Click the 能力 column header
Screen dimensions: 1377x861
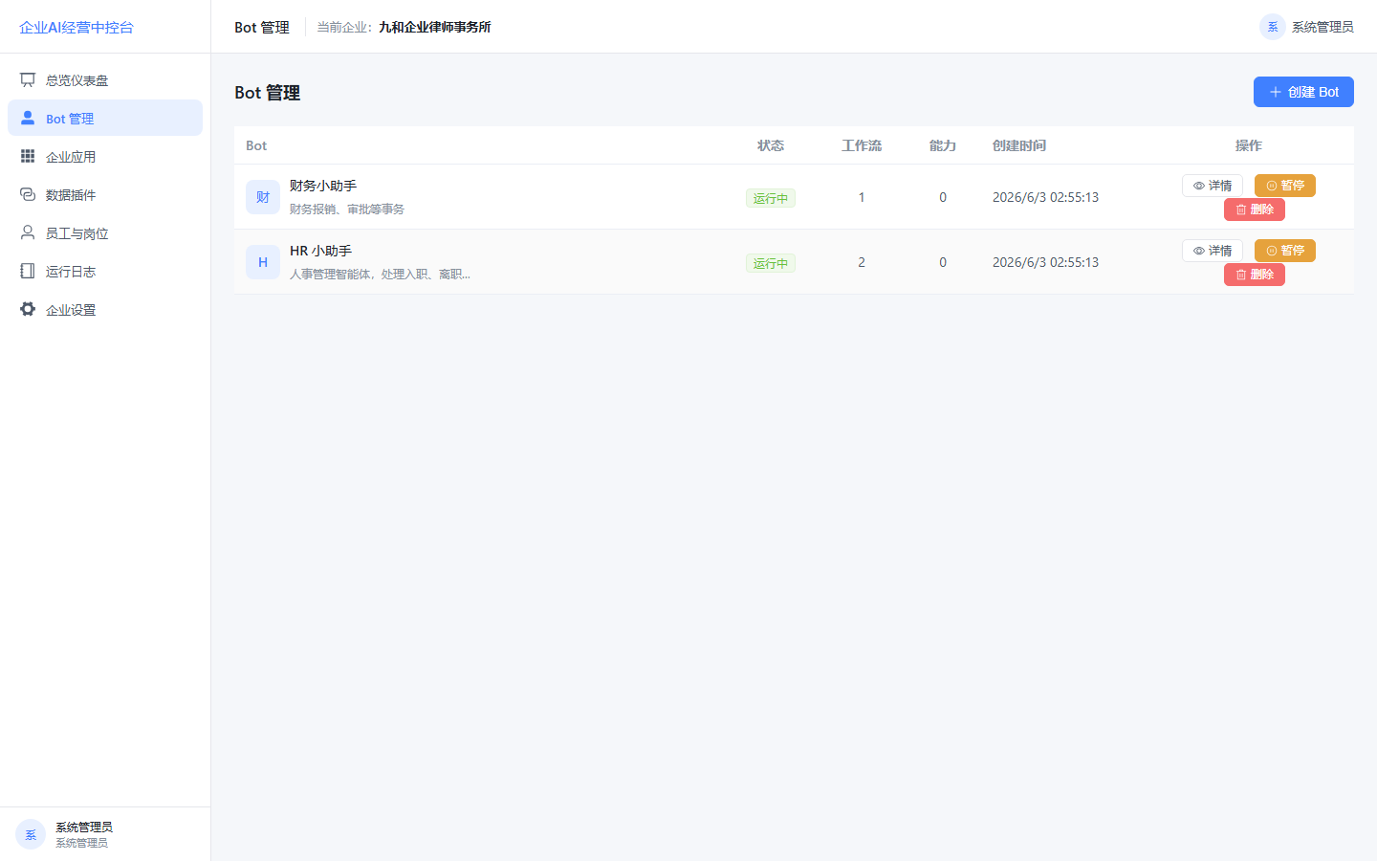[943, 145]
